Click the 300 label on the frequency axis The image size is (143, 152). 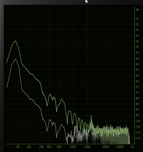(49, 147)
